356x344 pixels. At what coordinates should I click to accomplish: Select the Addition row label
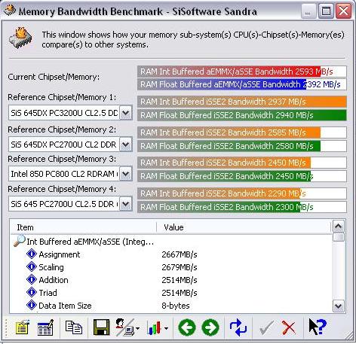tap(54, 280)
